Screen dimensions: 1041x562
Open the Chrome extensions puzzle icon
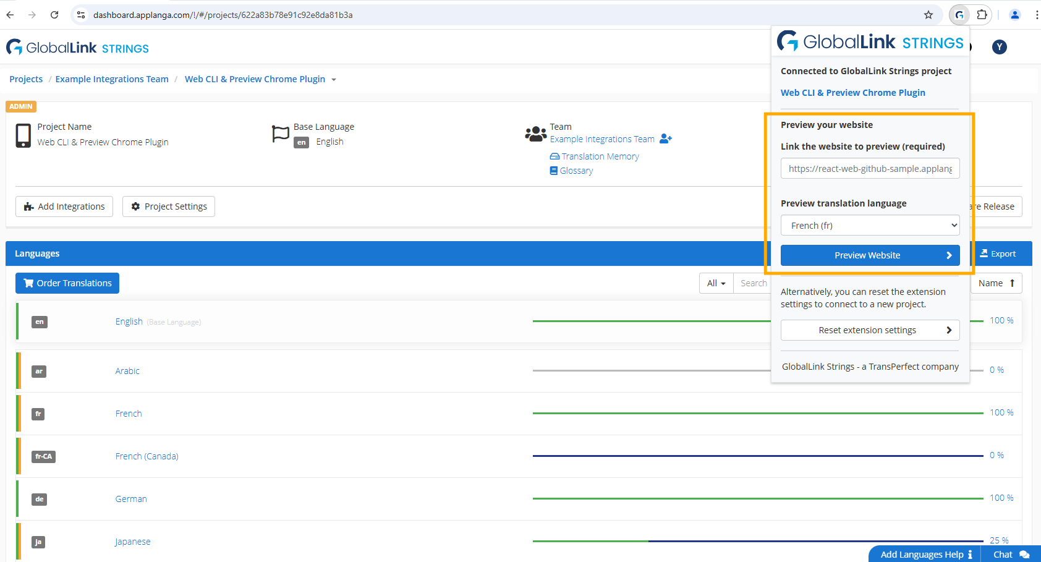click(x=982, y=15)
